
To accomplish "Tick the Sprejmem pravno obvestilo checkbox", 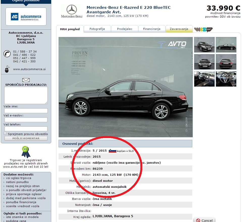I will pos(5,134).
